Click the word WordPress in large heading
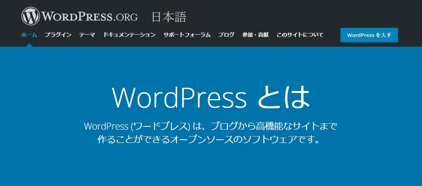 [x=179, y=98]
